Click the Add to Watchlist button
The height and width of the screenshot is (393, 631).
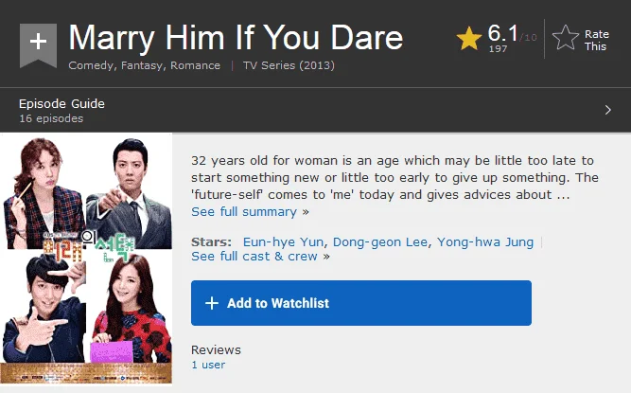pos(361,303)
